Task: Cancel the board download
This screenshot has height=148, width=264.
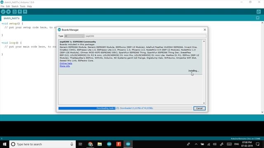Action: [199, 108]
